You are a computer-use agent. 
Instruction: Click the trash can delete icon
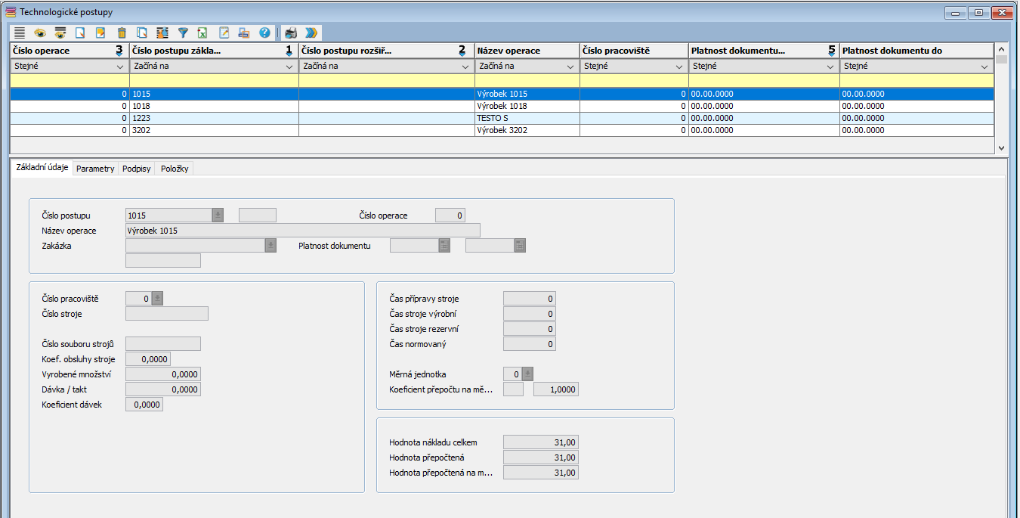tap(122, 33)
